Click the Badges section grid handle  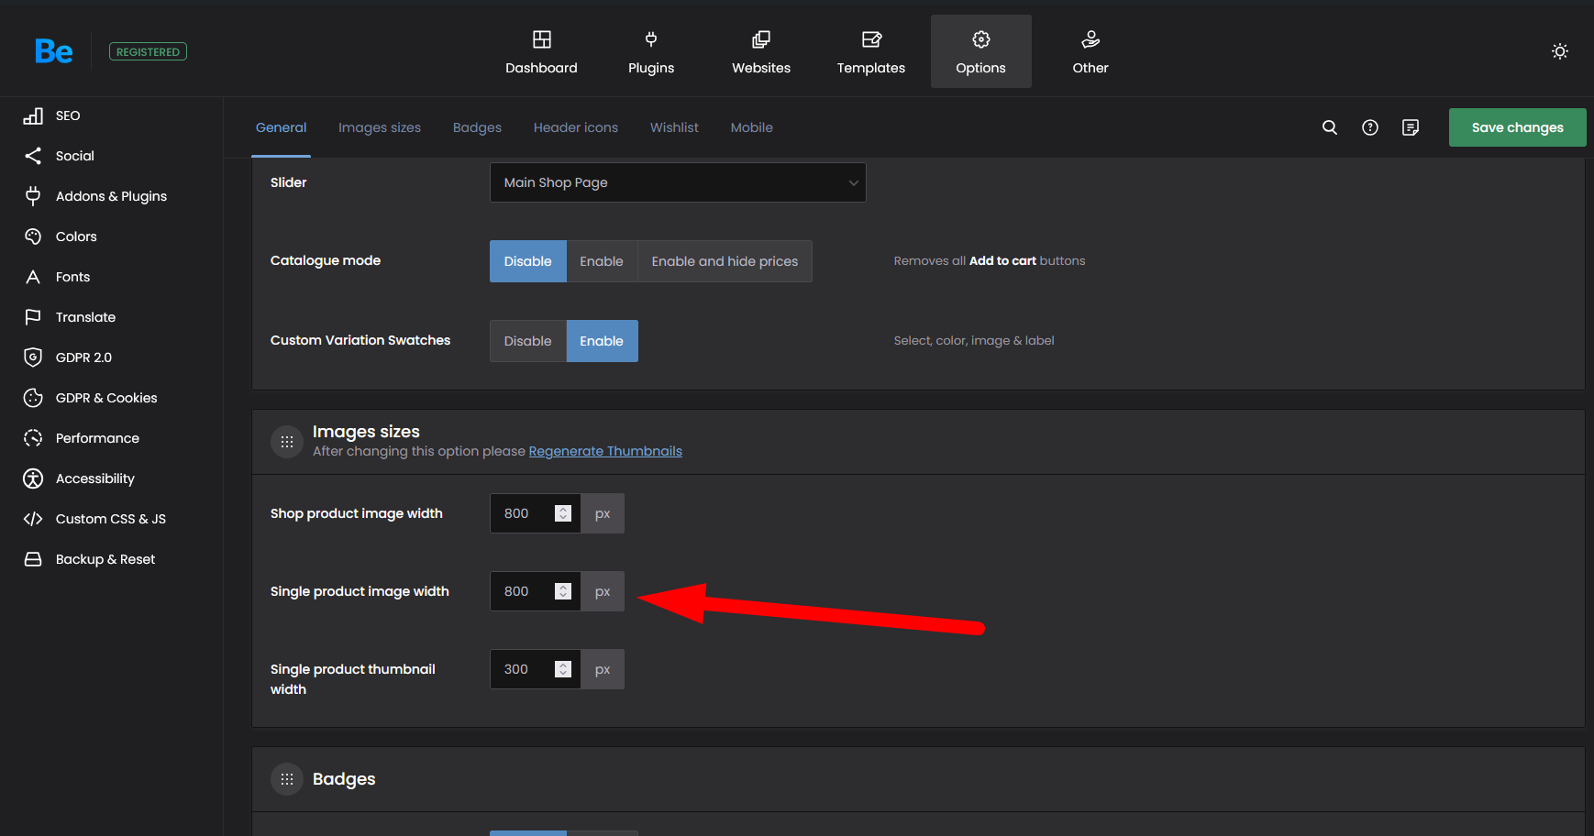(287, 779)
